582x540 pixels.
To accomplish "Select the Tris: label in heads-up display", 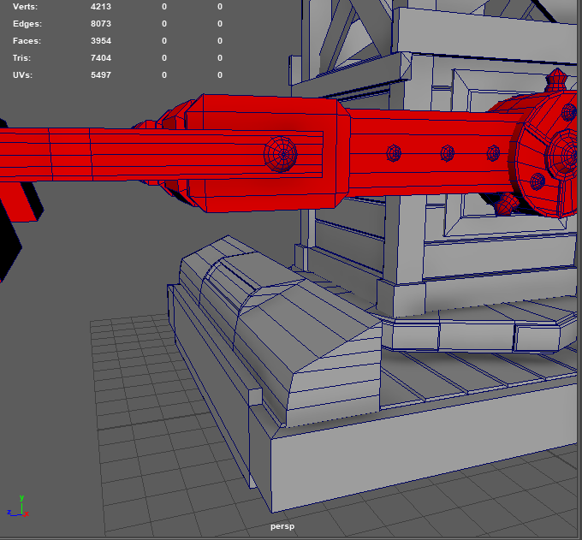I will click(x=22, y=58).
